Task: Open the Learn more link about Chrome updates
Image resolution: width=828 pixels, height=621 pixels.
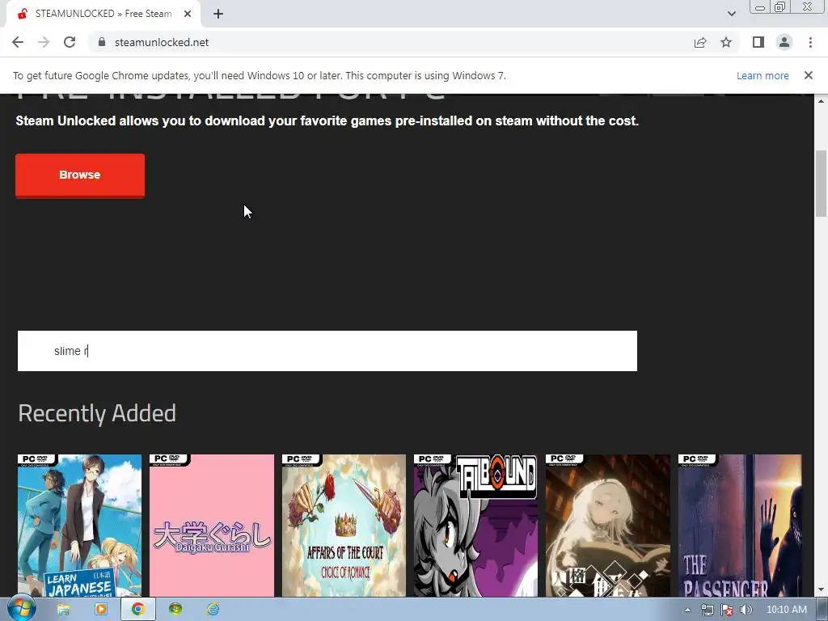Action: tap(763, 75)
